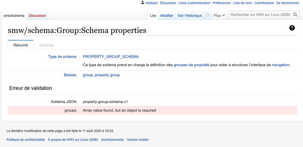Expand the Plus dropdown menu
The width and height of the screenshot is (303, 147).
tap(219, 16)
